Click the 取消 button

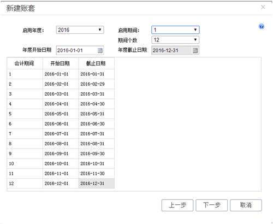point(246,205)
